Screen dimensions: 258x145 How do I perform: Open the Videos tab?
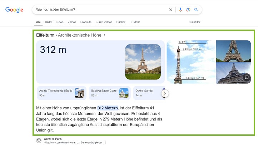(x=72, y=22)
